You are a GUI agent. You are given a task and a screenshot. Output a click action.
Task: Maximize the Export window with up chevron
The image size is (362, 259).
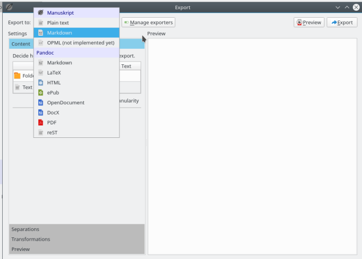point(347,8)
